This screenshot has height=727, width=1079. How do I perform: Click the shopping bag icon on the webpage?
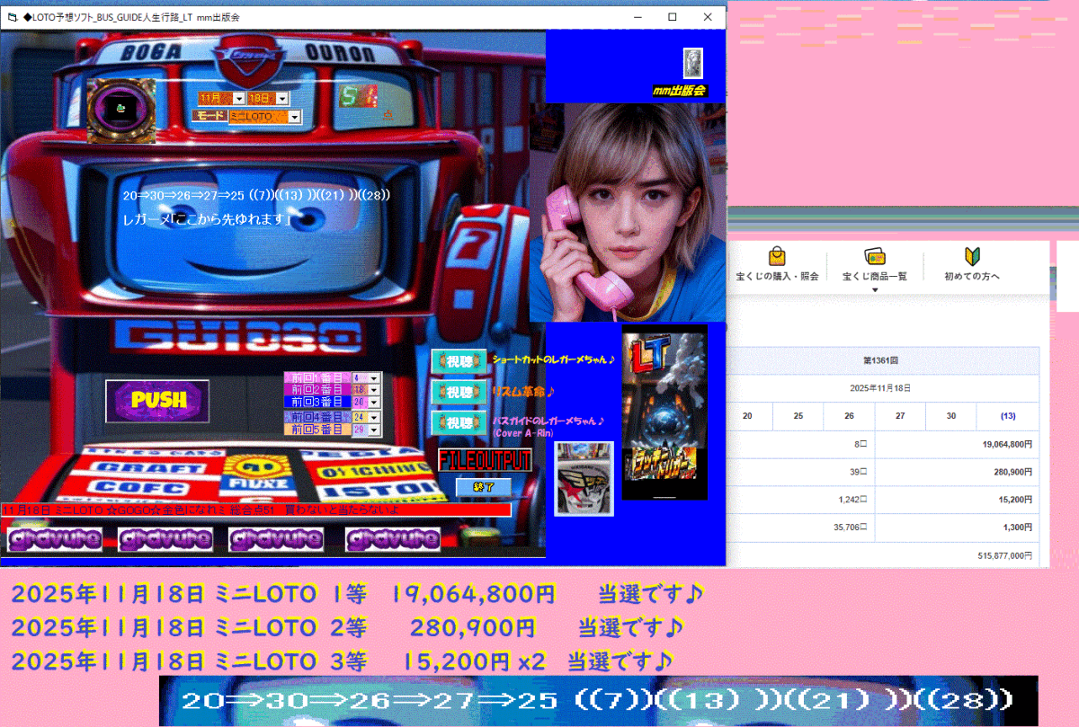coord(777,256)
